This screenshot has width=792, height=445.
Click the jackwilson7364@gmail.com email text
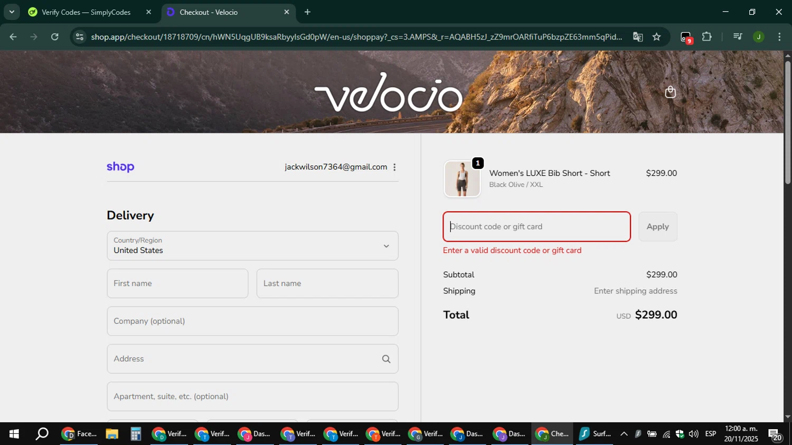pos(336,167)
